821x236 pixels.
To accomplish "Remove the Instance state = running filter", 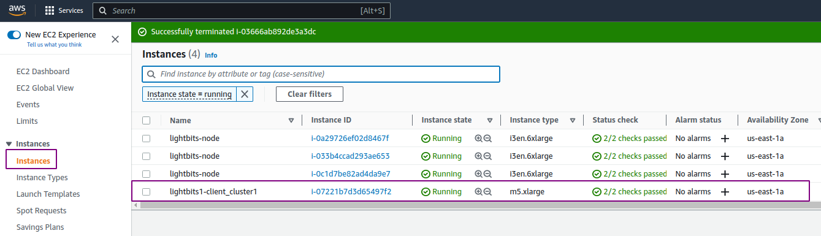I will click(x=244, y=94).
